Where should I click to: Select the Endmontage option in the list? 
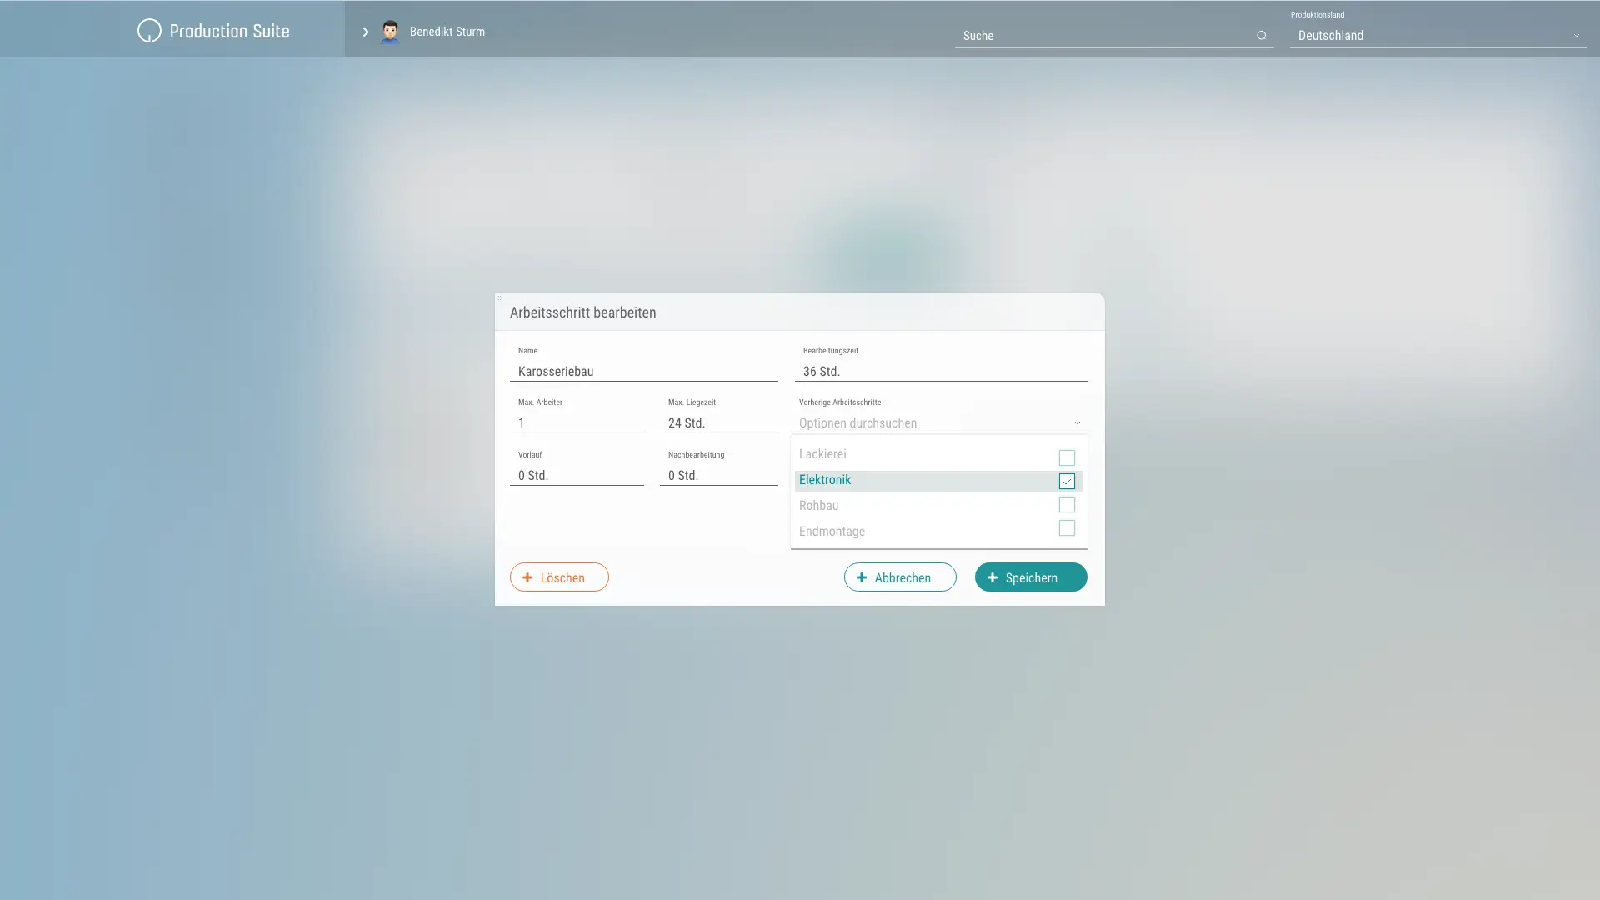point(833,532)
